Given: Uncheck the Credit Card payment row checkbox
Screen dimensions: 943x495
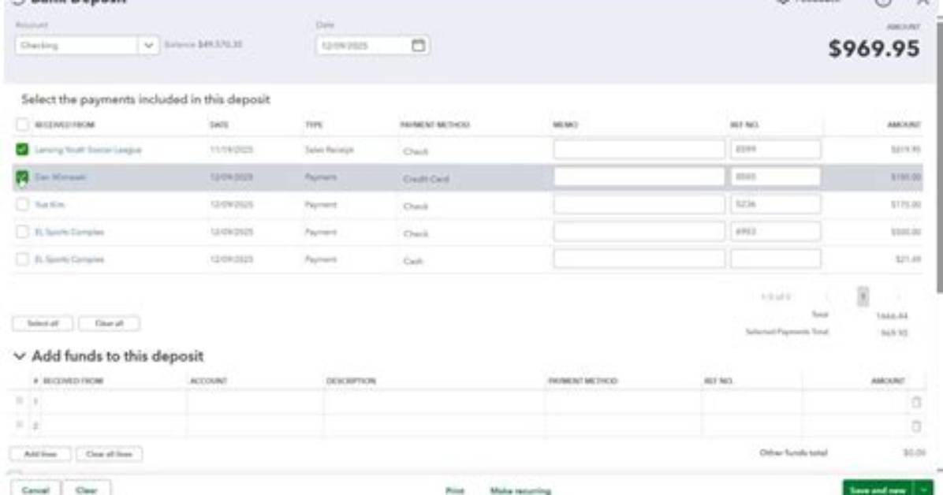Looking at the screenshot, I should pyautogui.click(x=22, y=177).
